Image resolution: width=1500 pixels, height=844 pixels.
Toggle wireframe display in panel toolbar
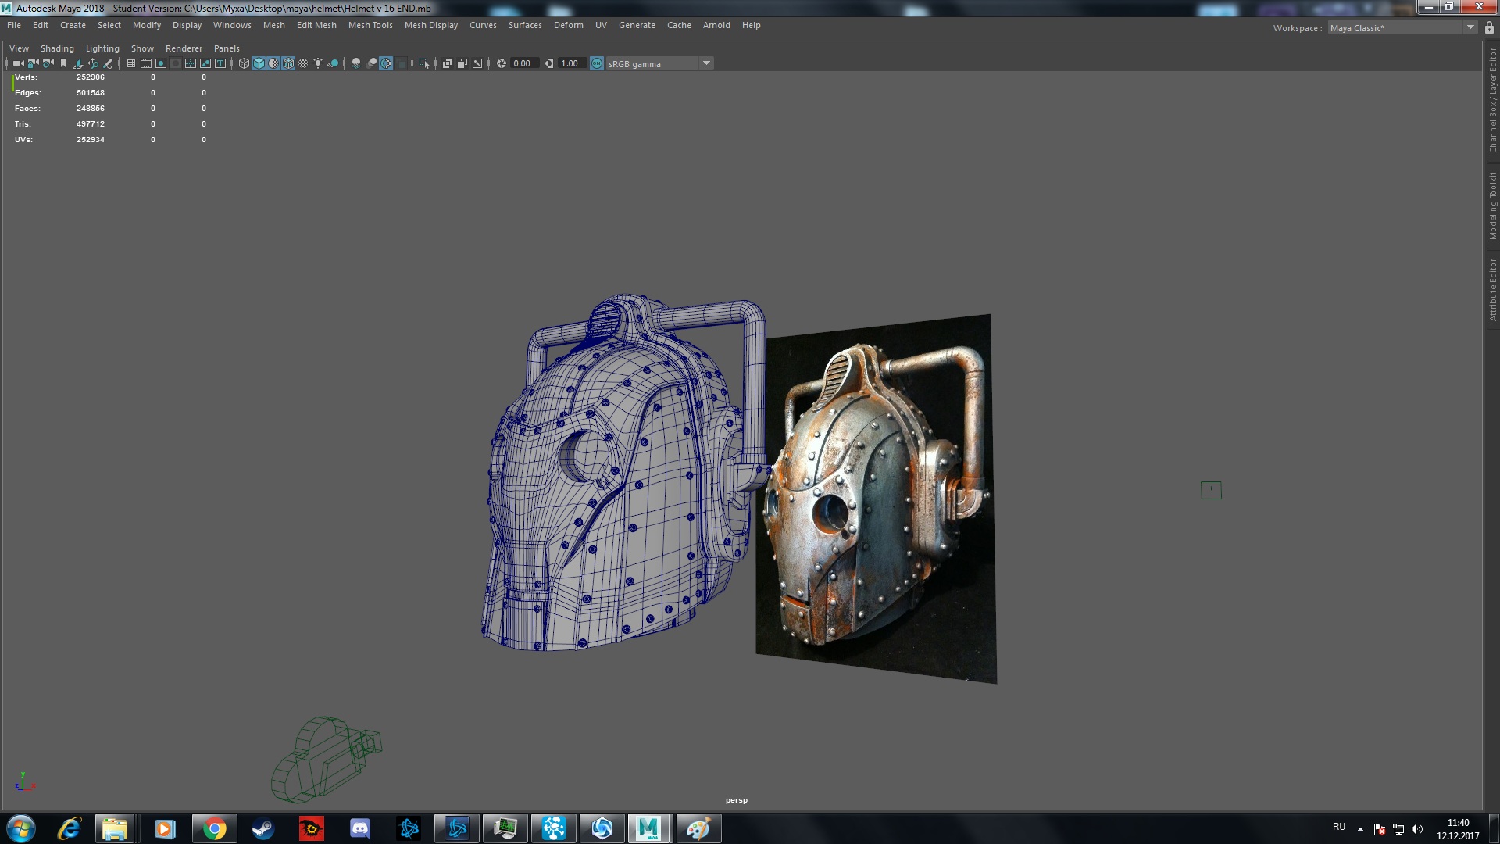click(244, 63)
